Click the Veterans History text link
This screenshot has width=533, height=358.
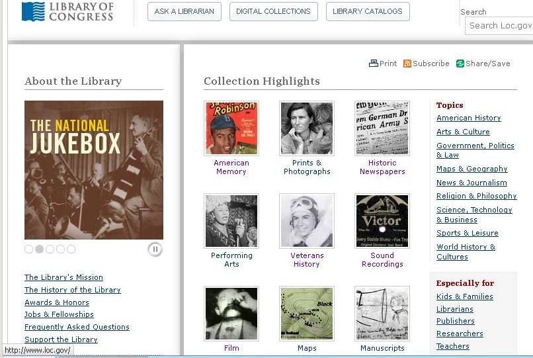(307, 259)
